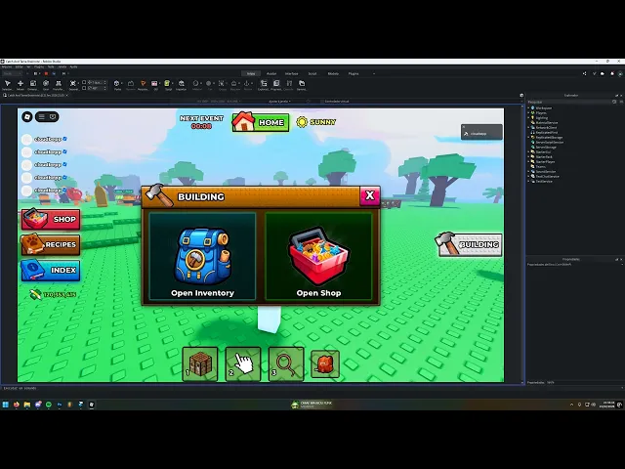This screenshot has width=625, height=469.
Task: Toggle the second snapping checkbox in toolbar
Action: click(84, 88)
